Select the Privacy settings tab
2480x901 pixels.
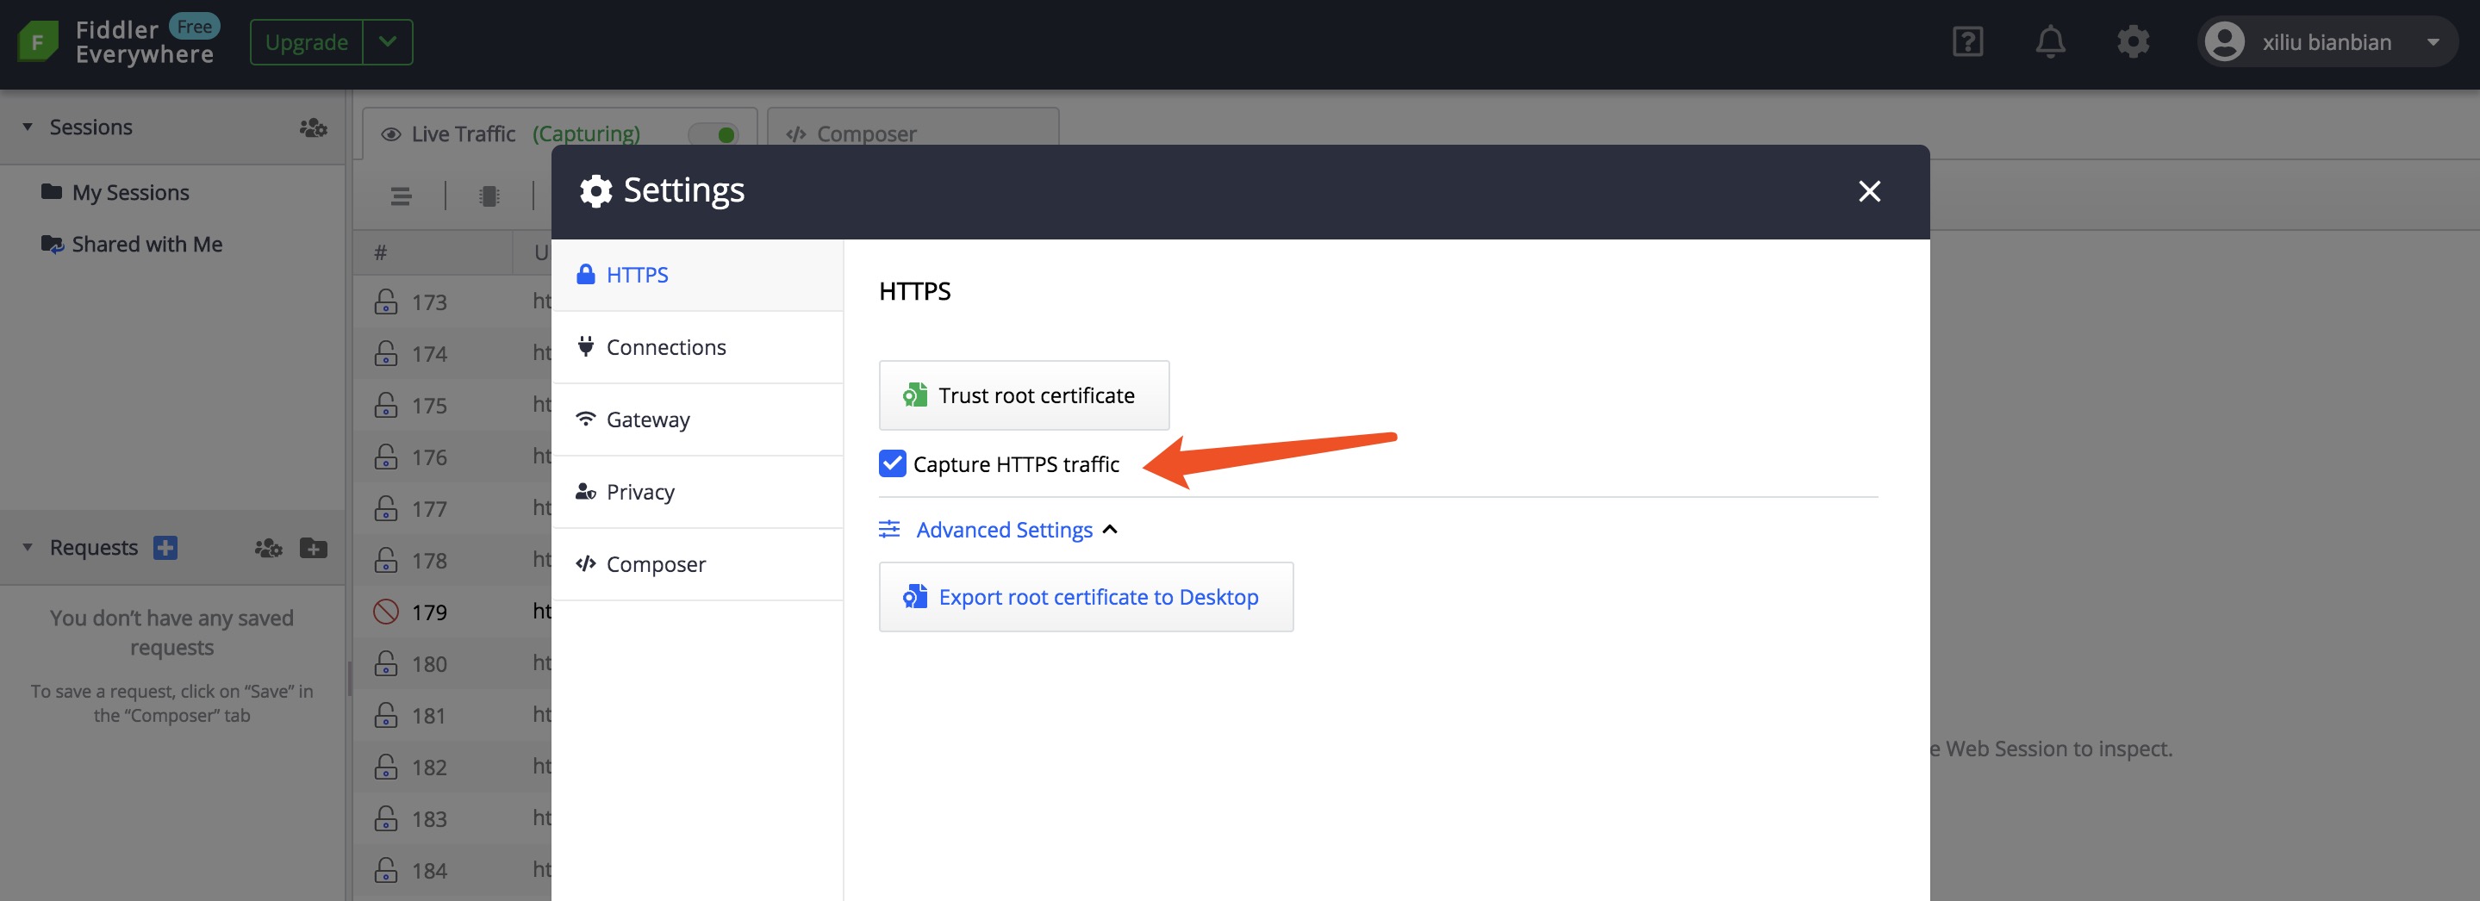pos(697,491)
